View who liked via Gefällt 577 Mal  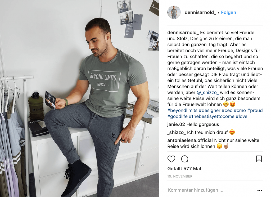coord(184,168)
